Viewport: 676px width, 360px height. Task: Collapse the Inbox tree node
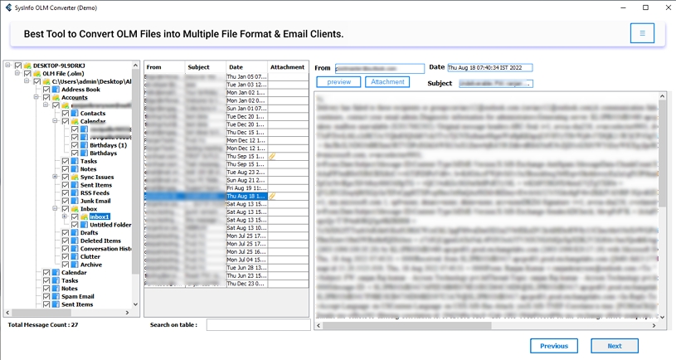point(56,209)
